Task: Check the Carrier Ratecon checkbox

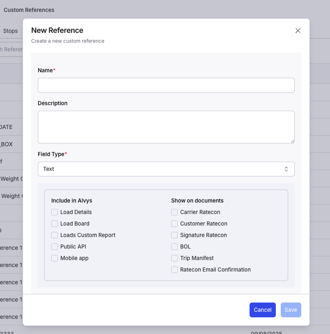Action: tap(174, 212)
